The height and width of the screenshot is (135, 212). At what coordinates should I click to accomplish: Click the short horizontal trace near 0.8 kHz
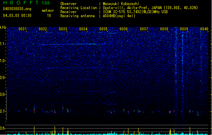[112, 92]
